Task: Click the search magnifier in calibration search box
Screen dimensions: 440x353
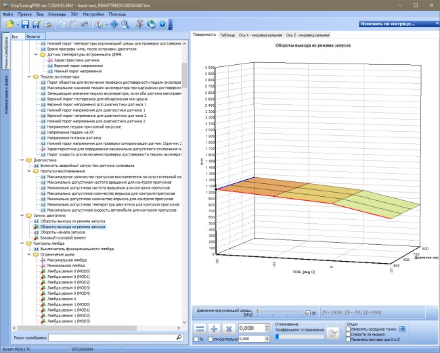Action: (179, 337)
